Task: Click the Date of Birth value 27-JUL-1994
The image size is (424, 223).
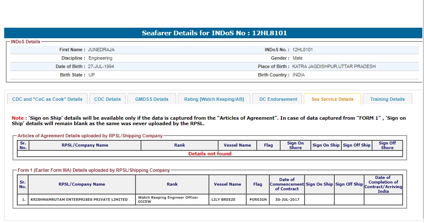Action: pos(101,66)
